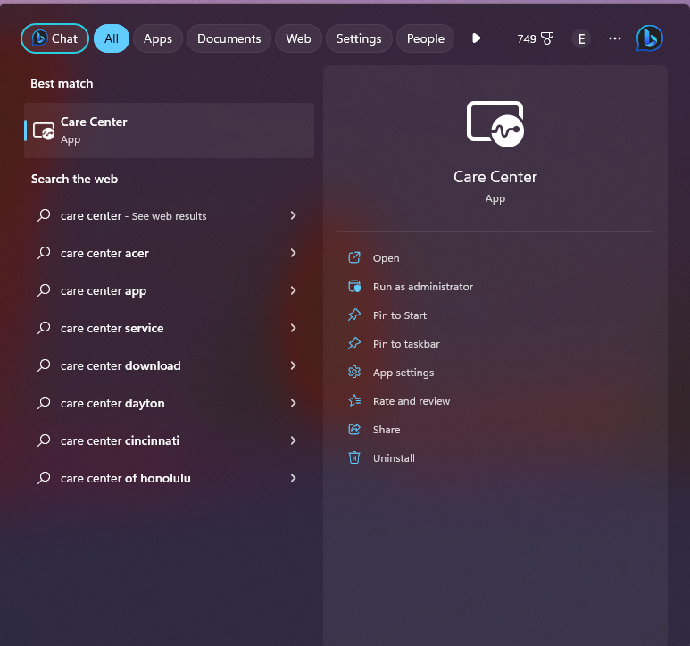Click the 'Care Center' title in preview pane
This screenshot has width=690, height=646.
click(x=495, y=177)
